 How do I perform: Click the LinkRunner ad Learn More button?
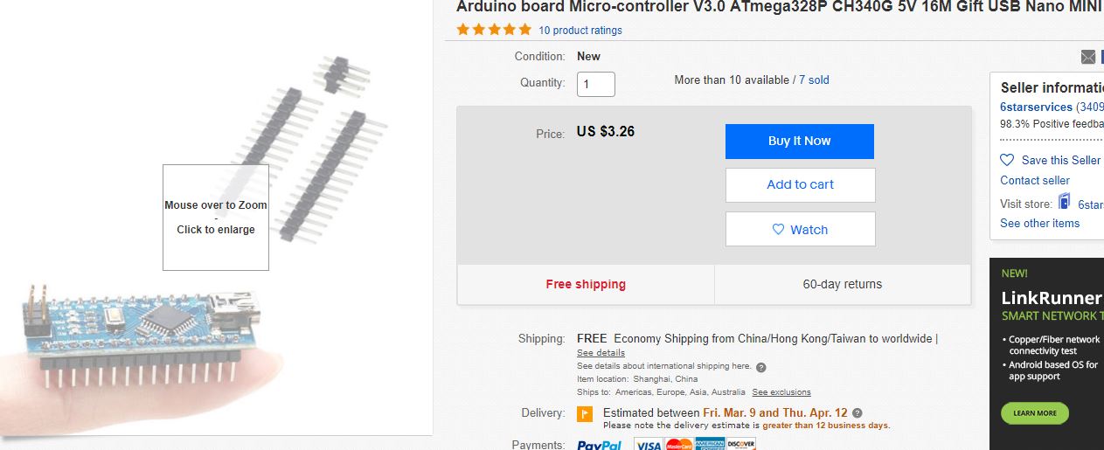[1035, 413]
